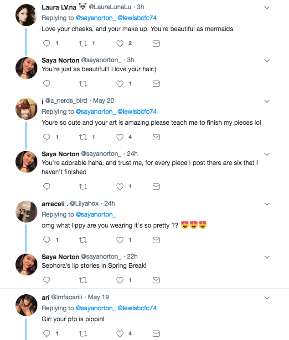Open the more-options chevron on Laura LV.na's tweet

tap(267, 8)
